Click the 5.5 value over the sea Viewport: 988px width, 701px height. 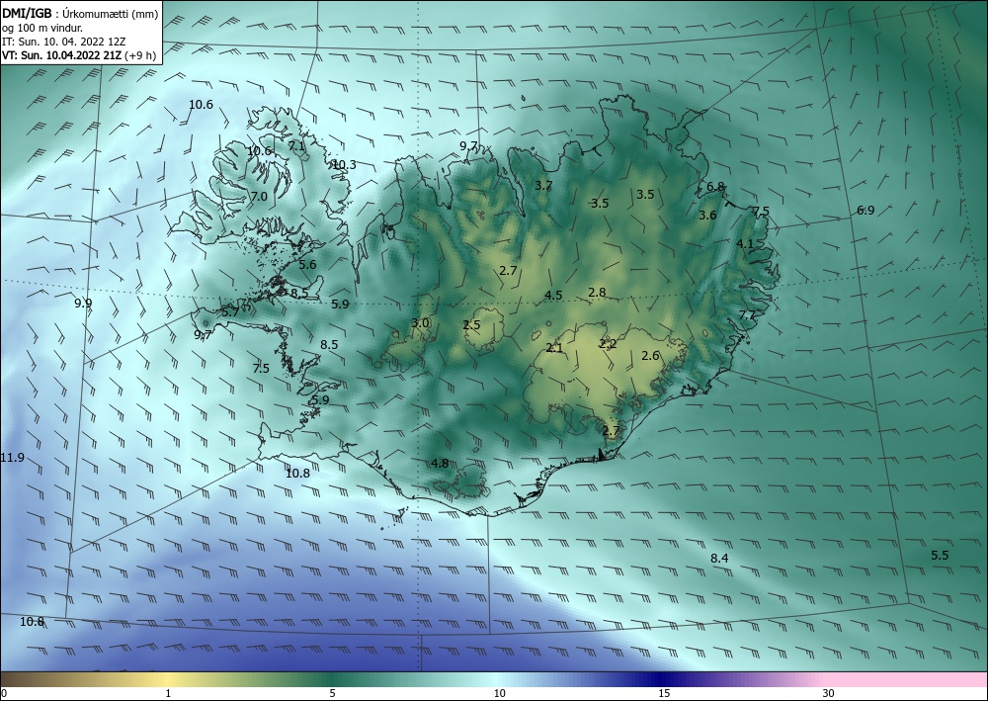(940, 555)
